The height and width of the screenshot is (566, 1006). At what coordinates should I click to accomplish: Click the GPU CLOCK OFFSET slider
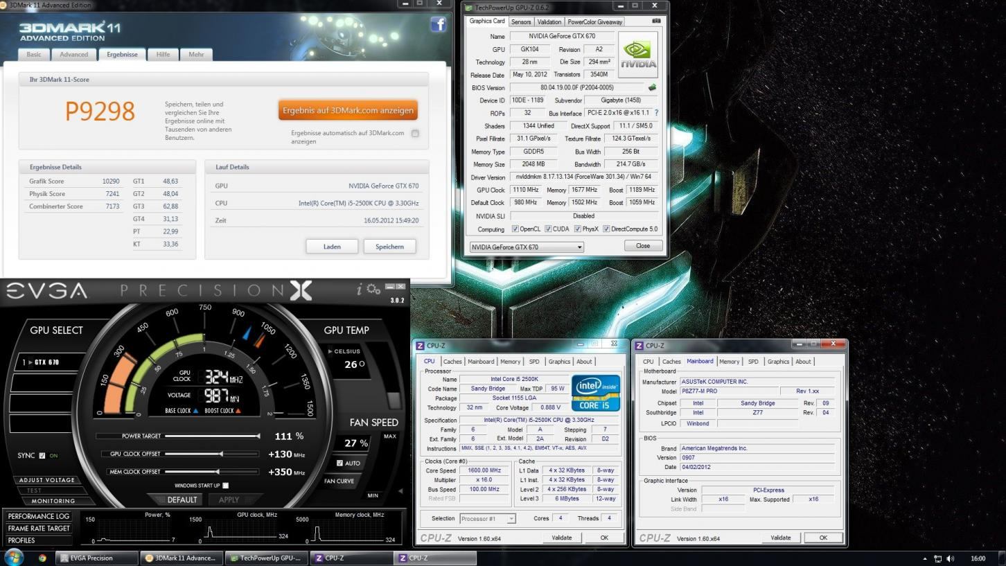point(212,454)
